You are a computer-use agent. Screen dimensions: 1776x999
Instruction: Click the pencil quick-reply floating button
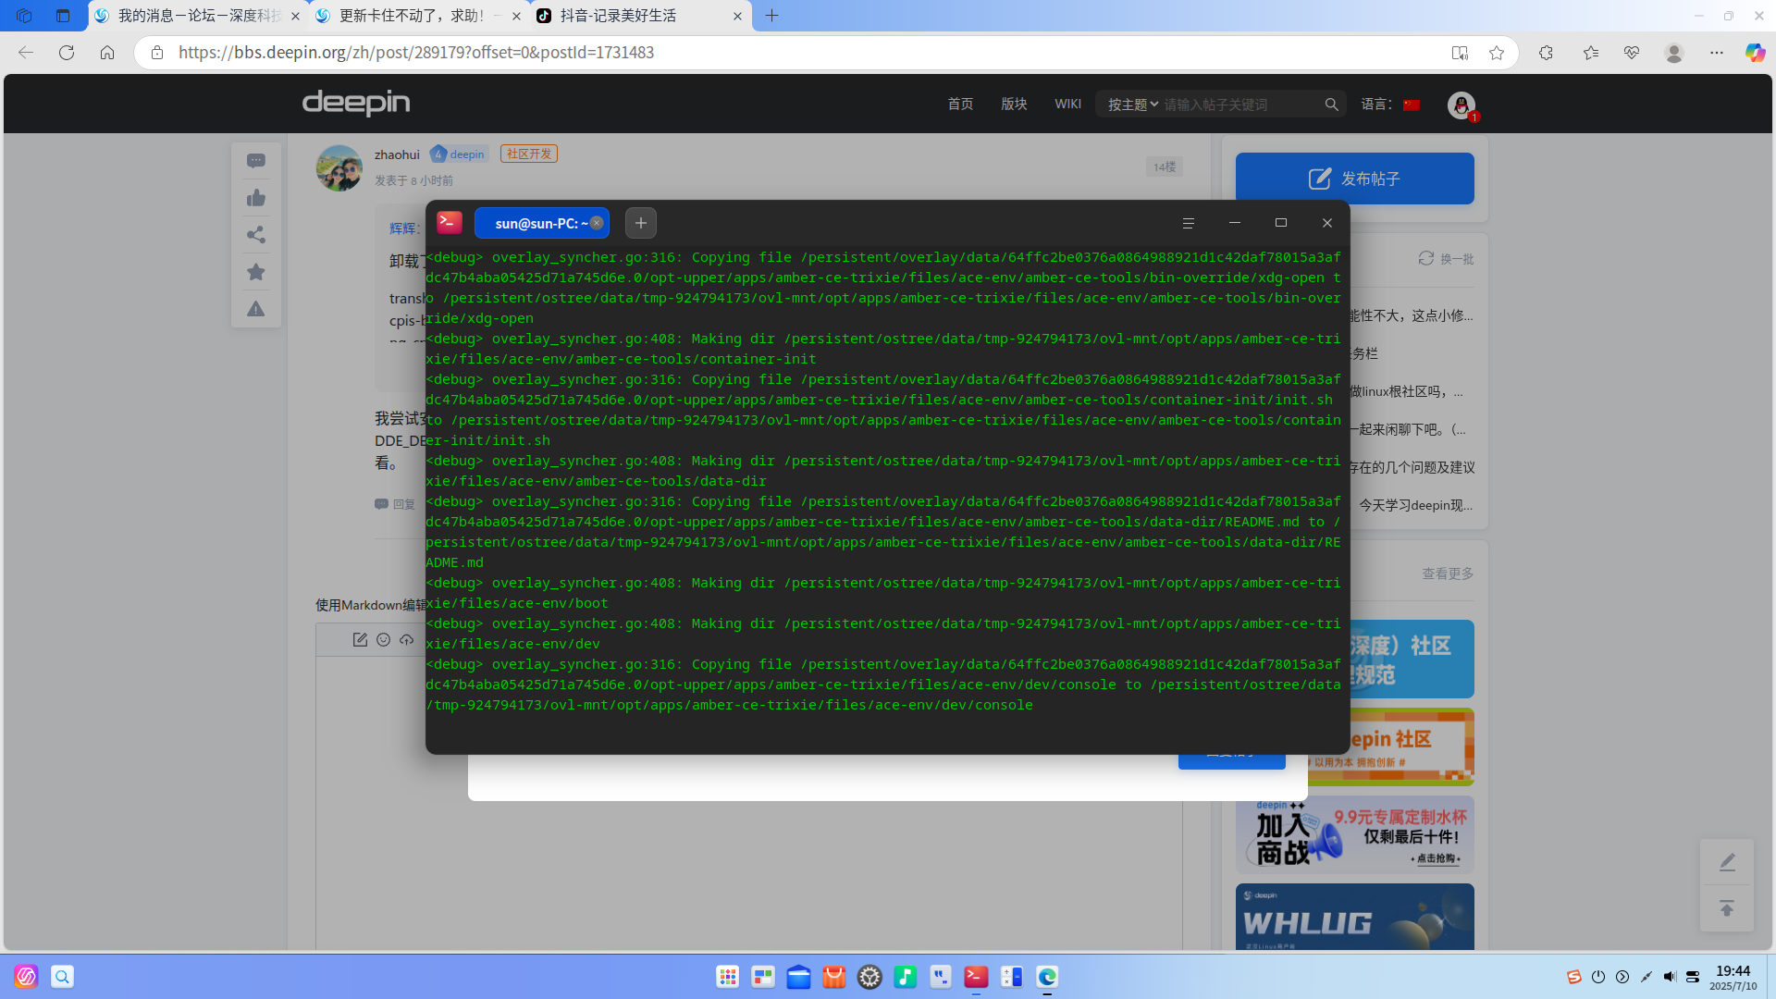pos(1727,862)
